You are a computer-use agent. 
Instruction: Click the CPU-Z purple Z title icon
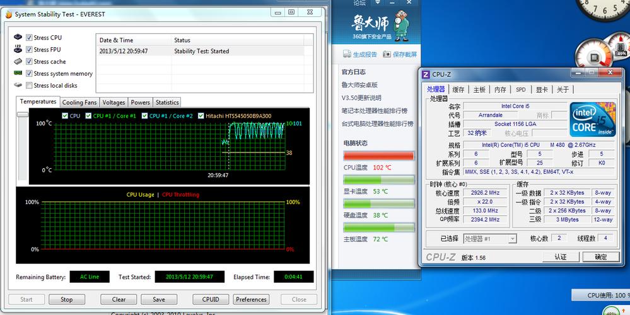coord(426,74)
